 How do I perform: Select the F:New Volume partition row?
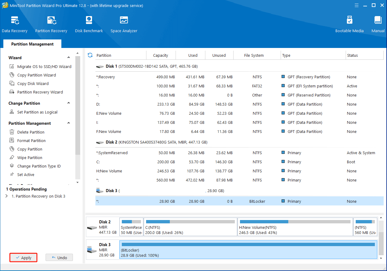(239, 131)
